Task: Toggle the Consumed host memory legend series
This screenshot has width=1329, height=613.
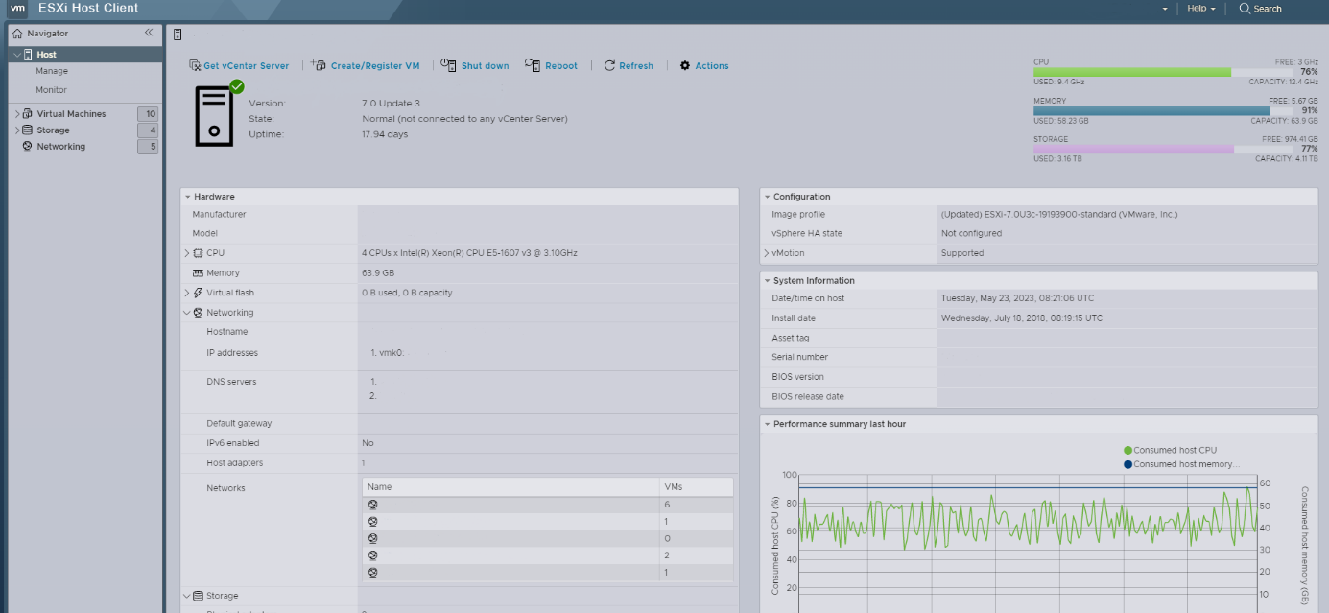Action: (1181, 464)
